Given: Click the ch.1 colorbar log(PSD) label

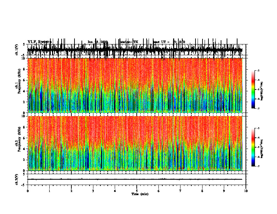Looking at the screenshot, I should click(262, 91).
